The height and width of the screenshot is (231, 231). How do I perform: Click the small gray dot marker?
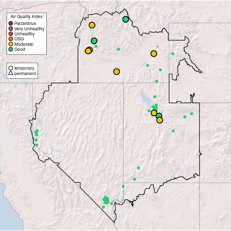tap(157, 47)
